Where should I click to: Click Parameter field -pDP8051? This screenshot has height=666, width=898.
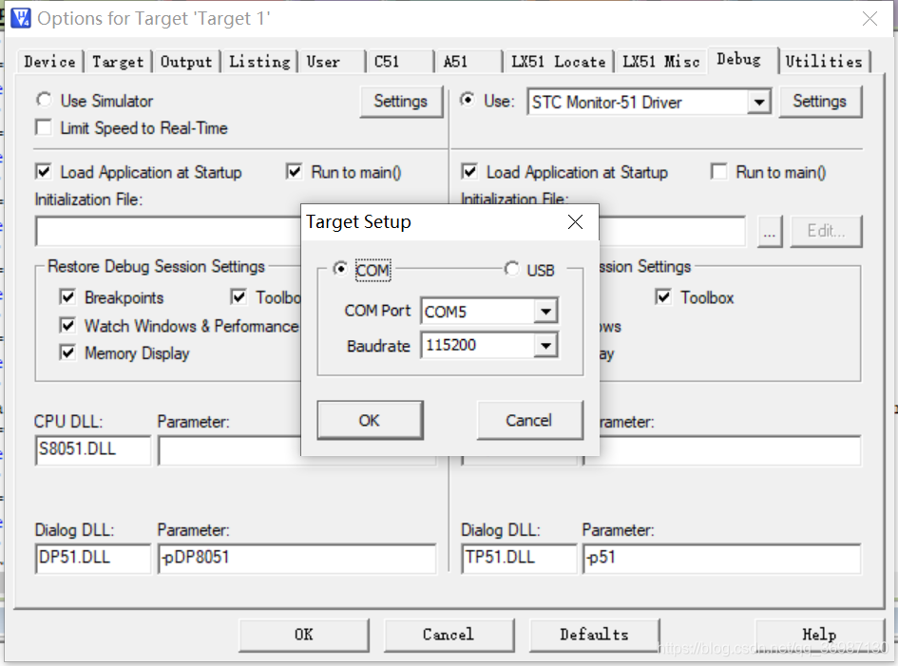pyautogui.click(x=296, y=558)
